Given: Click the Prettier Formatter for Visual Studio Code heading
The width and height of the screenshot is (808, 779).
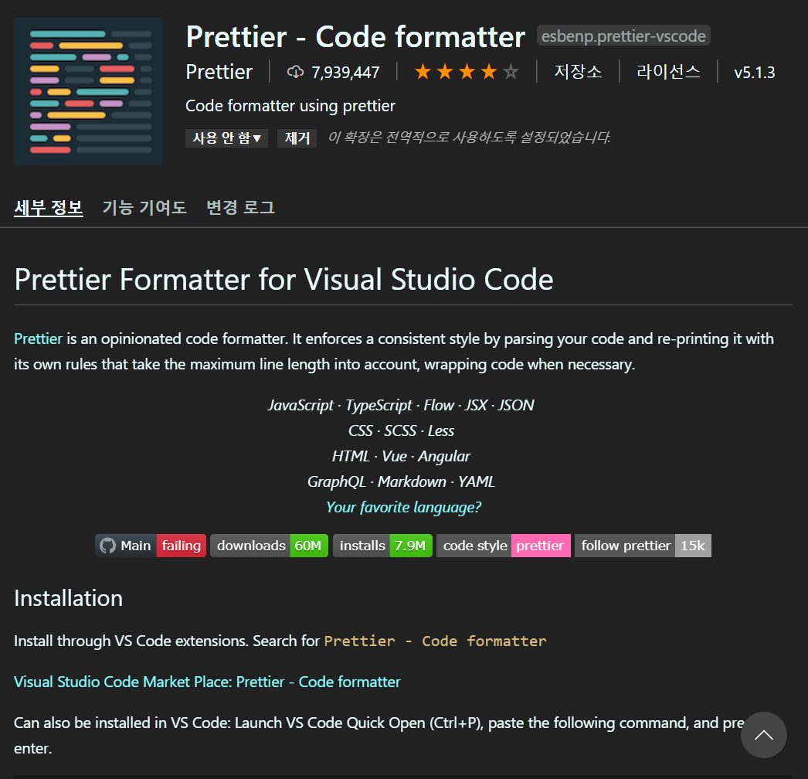Looking at the screenshot, I should point(284,279).
